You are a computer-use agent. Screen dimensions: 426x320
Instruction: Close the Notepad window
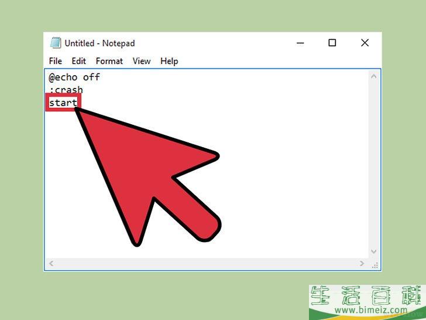(365, 43)
